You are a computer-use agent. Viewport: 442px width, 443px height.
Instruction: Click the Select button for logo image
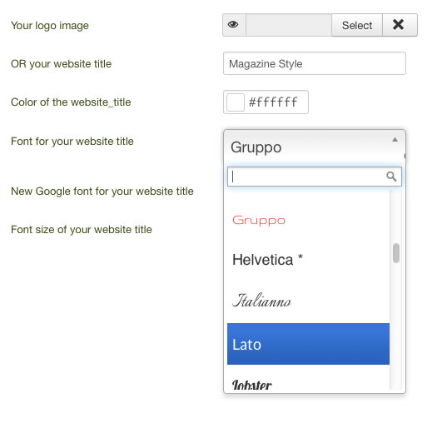(x=357, y=25)
